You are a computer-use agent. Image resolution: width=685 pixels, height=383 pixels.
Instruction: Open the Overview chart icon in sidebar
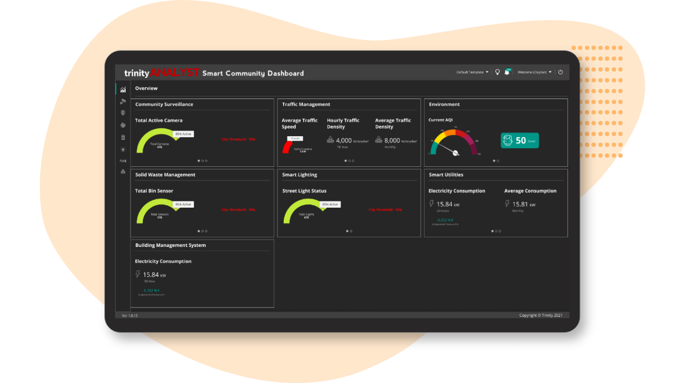[123, 90]
